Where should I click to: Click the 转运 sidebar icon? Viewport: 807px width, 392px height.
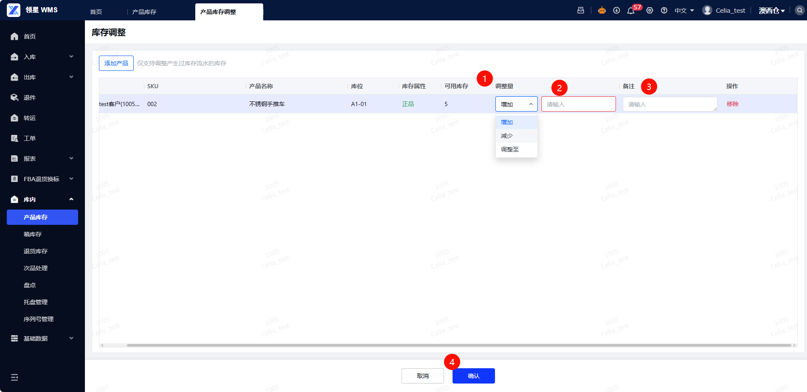tap(14, 118)
